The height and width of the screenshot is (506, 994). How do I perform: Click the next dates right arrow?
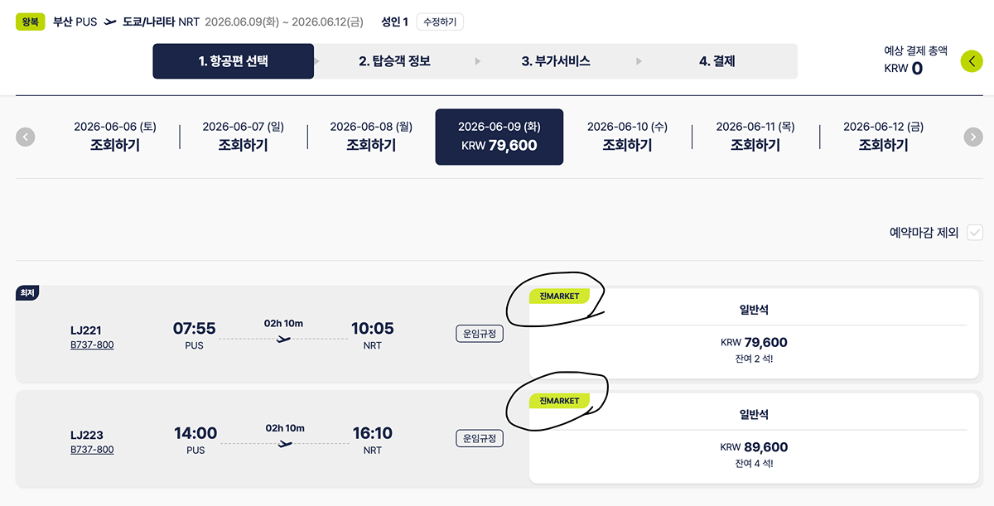point(973,137)
